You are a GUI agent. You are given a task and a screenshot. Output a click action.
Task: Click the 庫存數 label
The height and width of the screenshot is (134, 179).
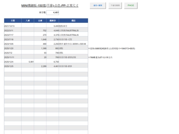click(x=42, y=13)
